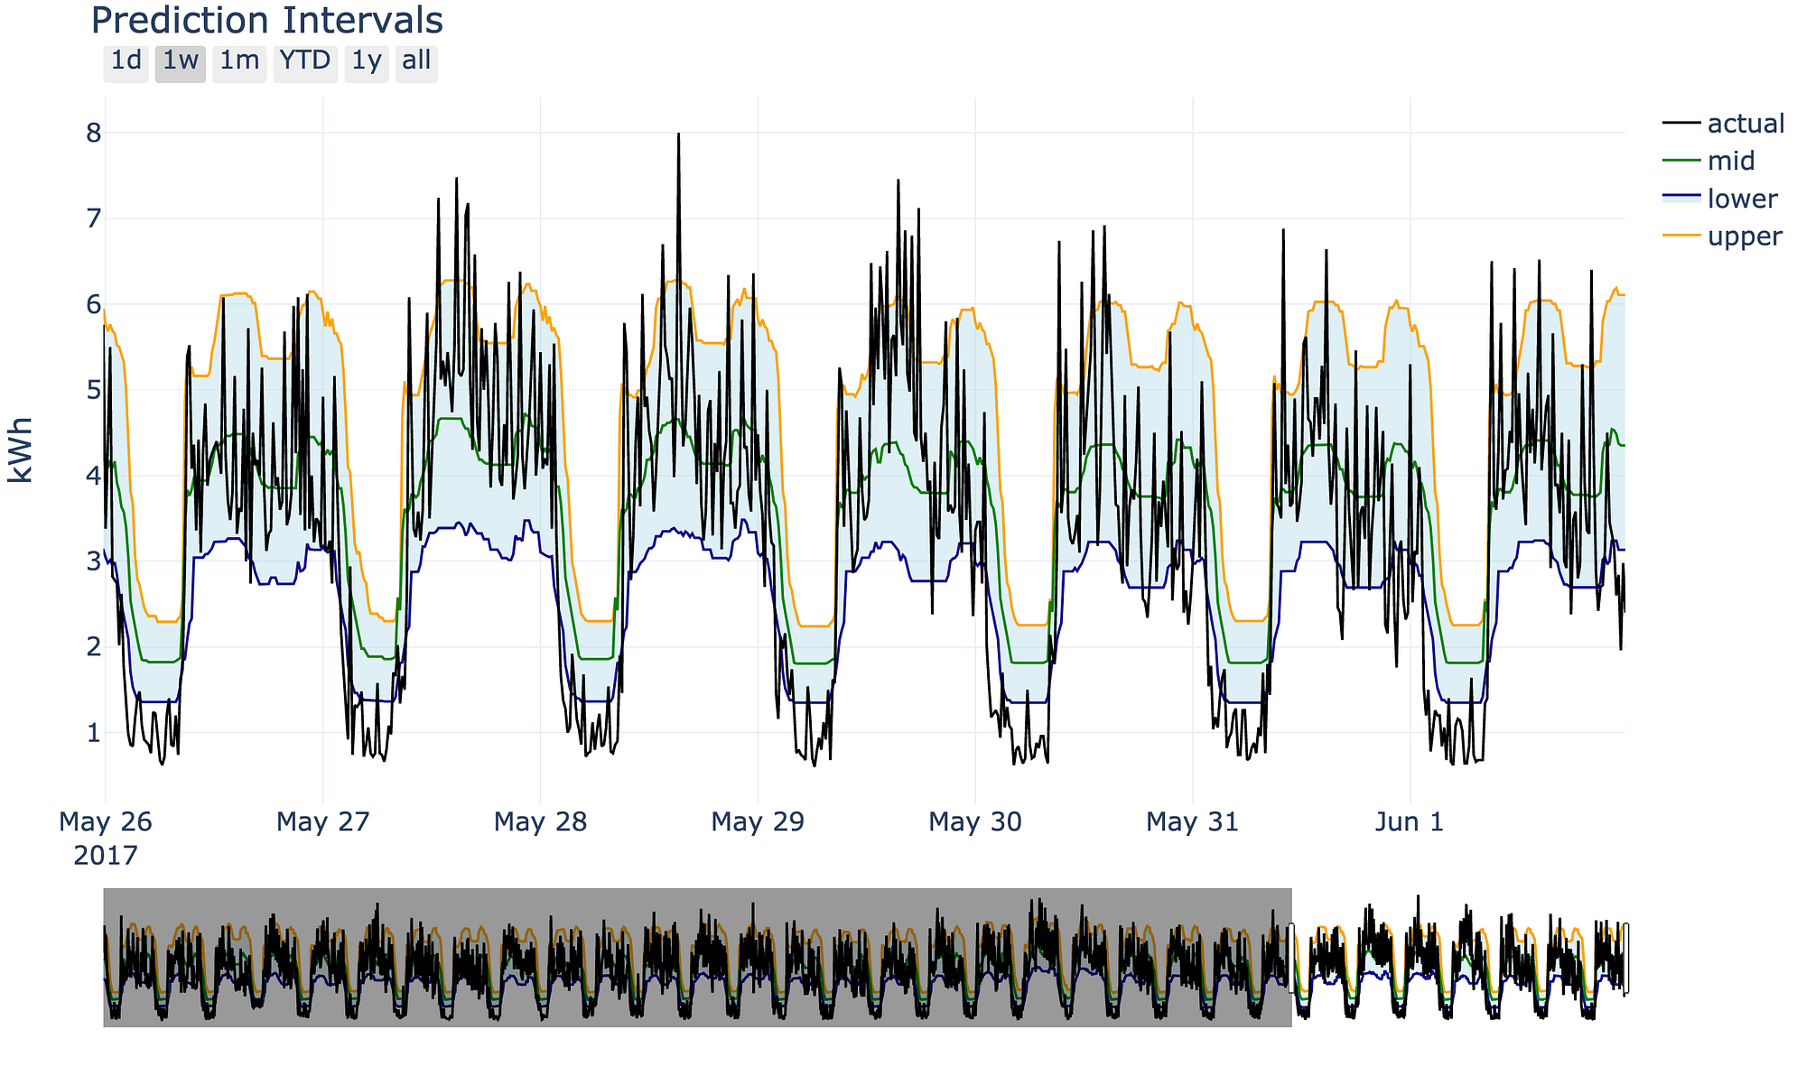Click the Jun 1 x-axis label

point(1410,822)
